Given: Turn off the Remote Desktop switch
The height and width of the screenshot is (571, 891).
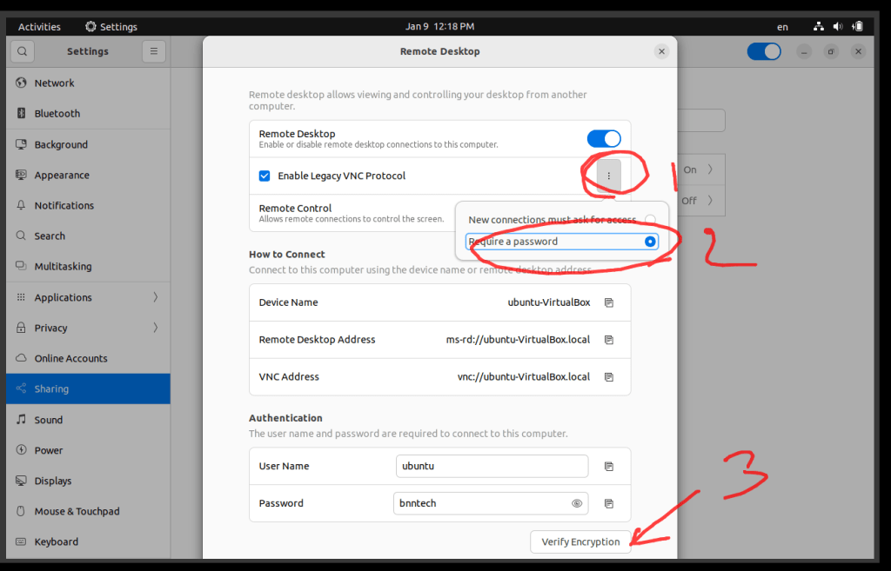Looking at the screenshot, I should tap(604, 139).
